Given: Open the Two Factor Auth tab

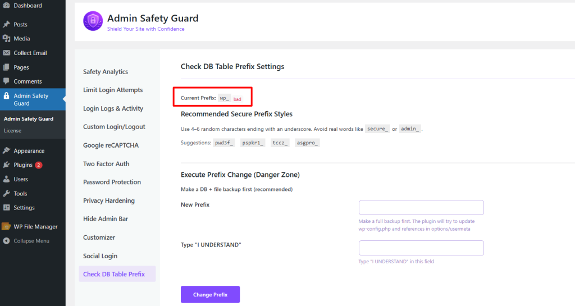Looking at the screenshot, I should point(106,164).
